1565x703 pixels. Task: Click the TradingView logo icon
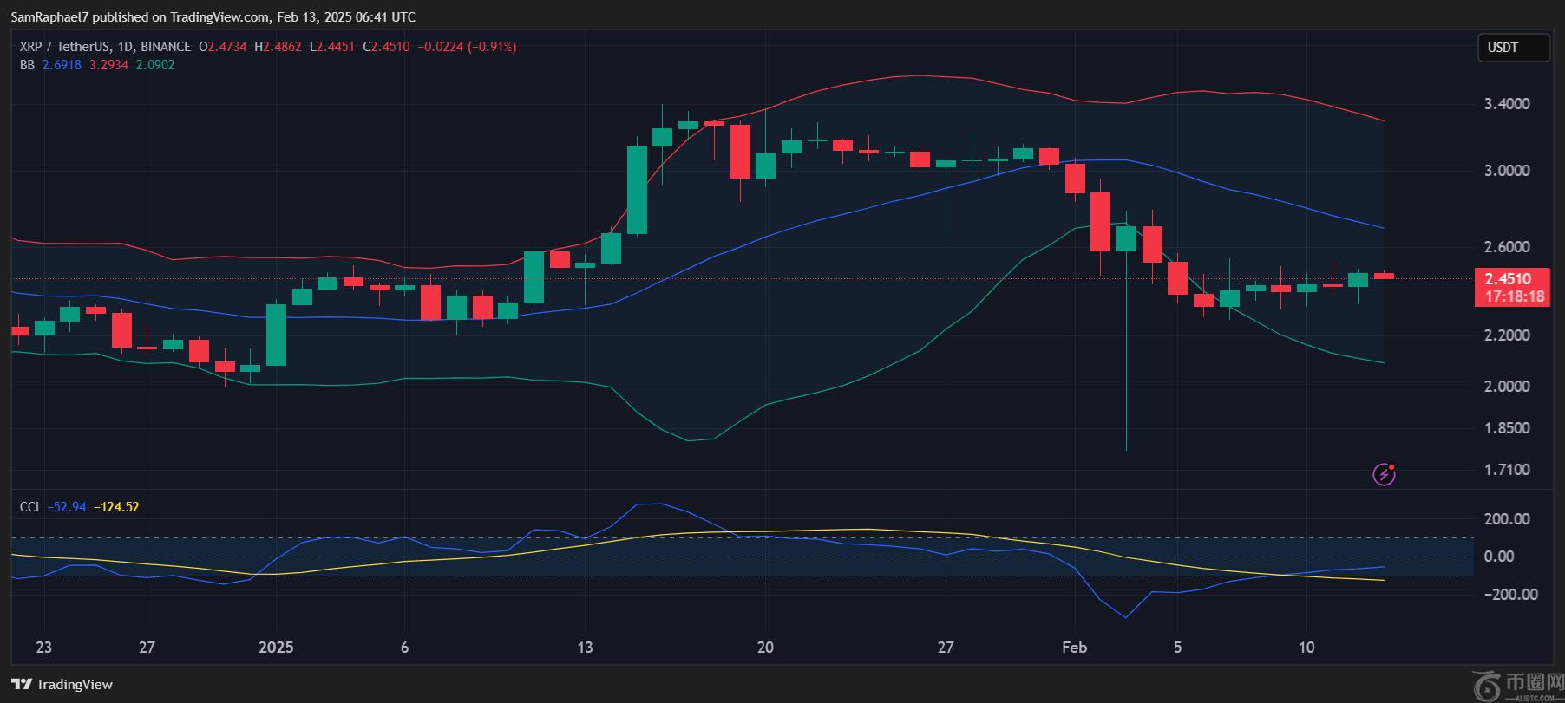(x=22, y=684)
